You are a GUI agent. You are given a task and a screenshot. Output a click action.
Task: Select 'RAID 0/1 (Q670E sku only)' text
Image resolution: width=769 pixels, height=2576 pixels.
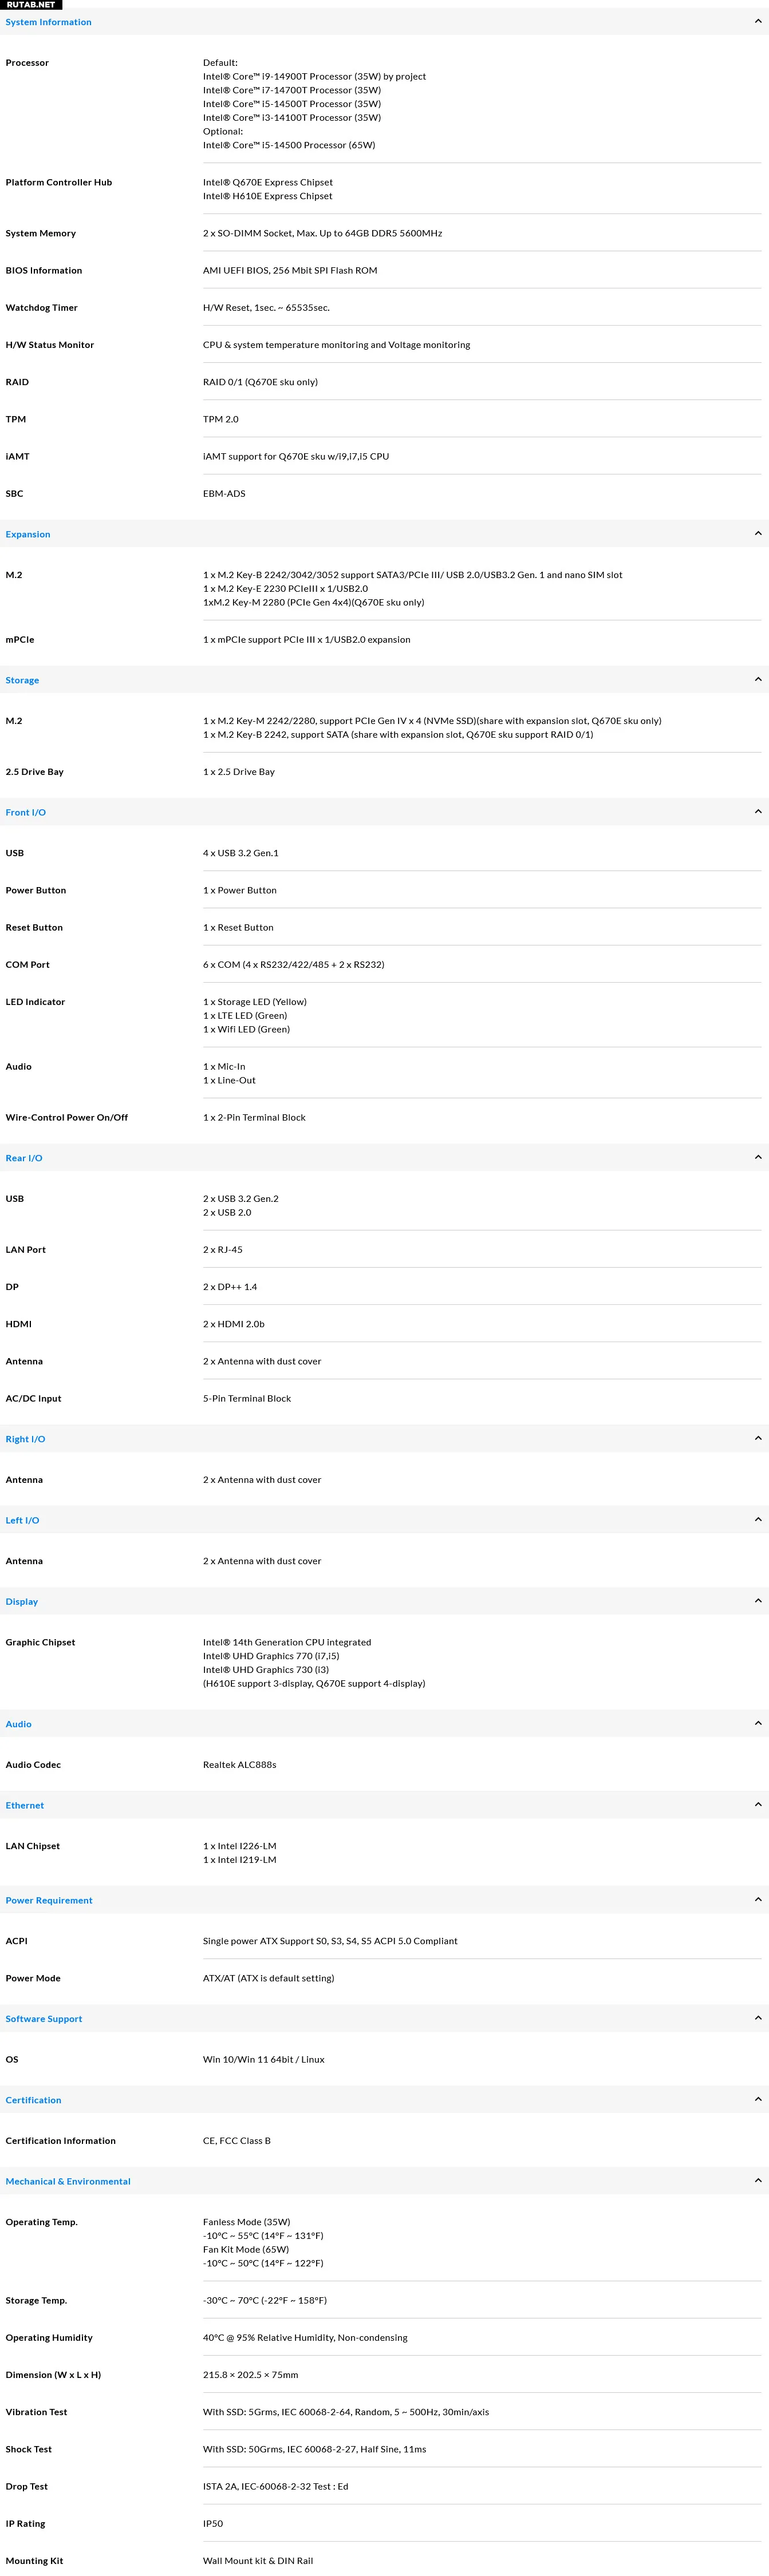[x=261, y=382]
